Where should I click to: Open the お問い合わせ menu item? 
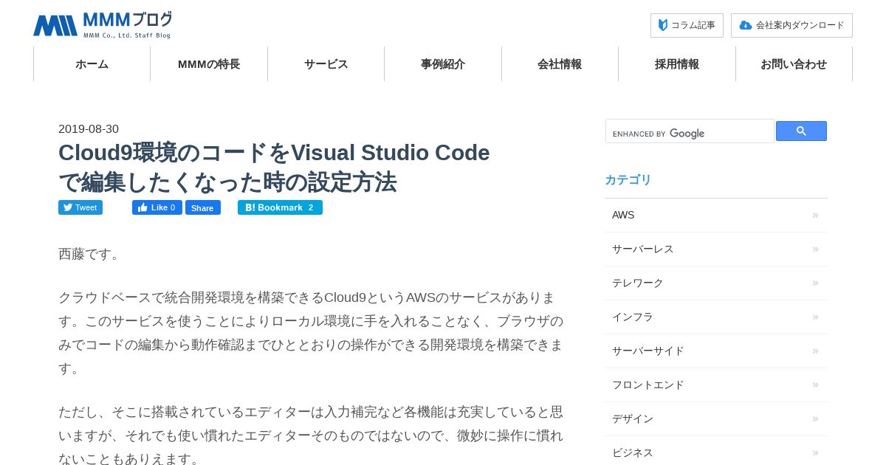(x=794, y=64)
